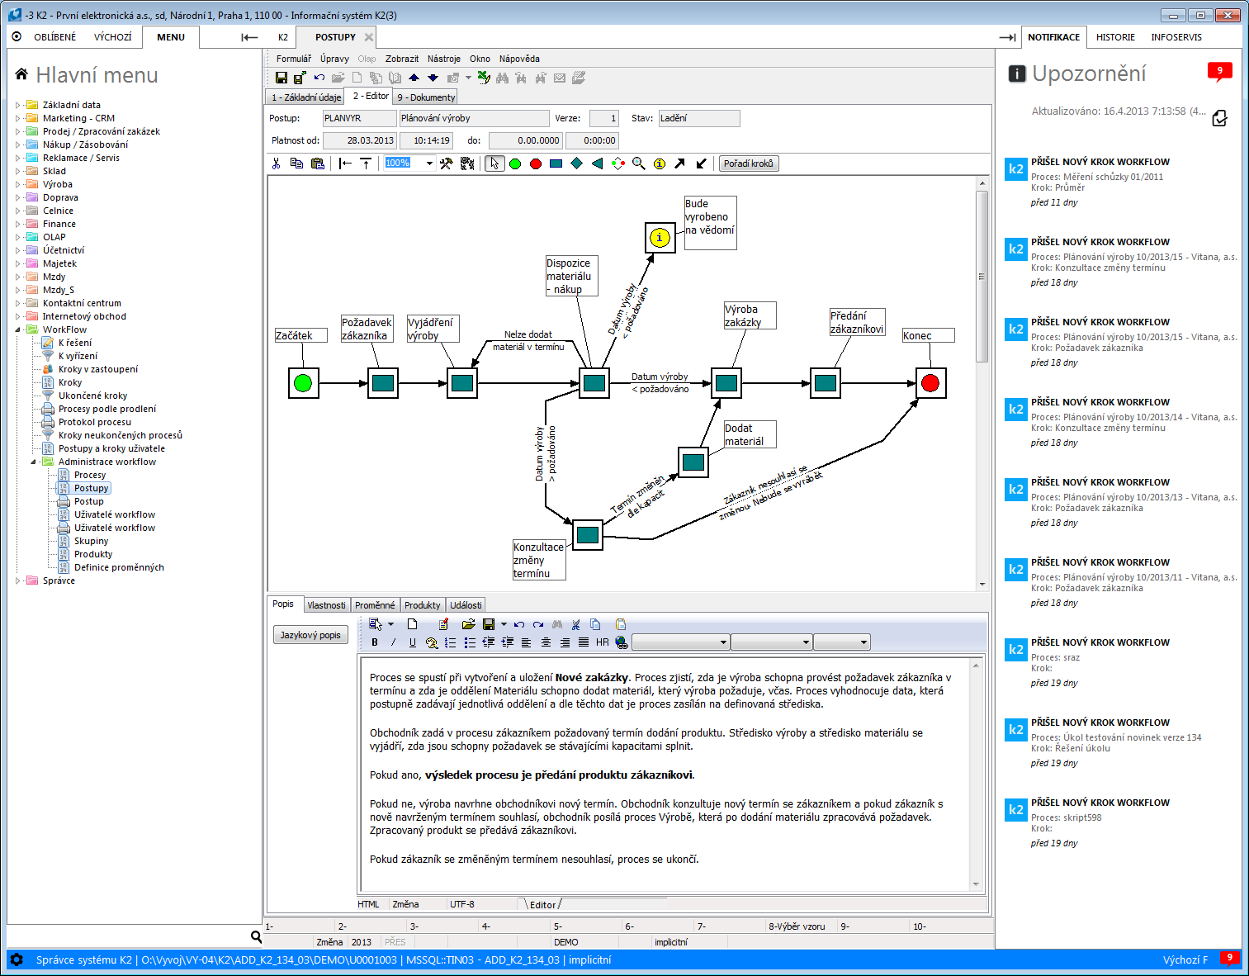Switch to the Vlastnosti tab
Image resolution: width=1249 pixels, height=976 pixels.
326,605
